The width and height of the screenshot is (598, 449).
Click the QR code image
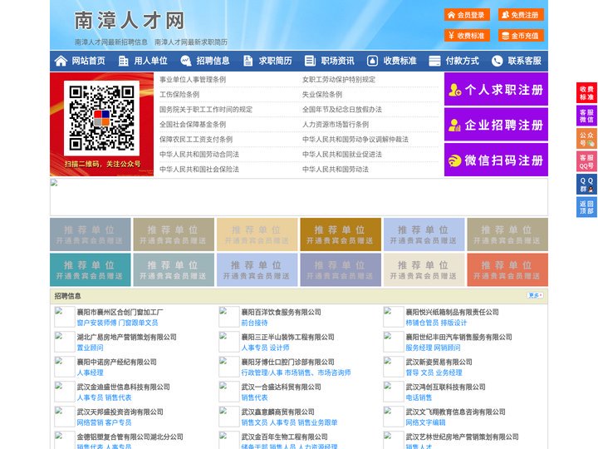tap(101, 118)
